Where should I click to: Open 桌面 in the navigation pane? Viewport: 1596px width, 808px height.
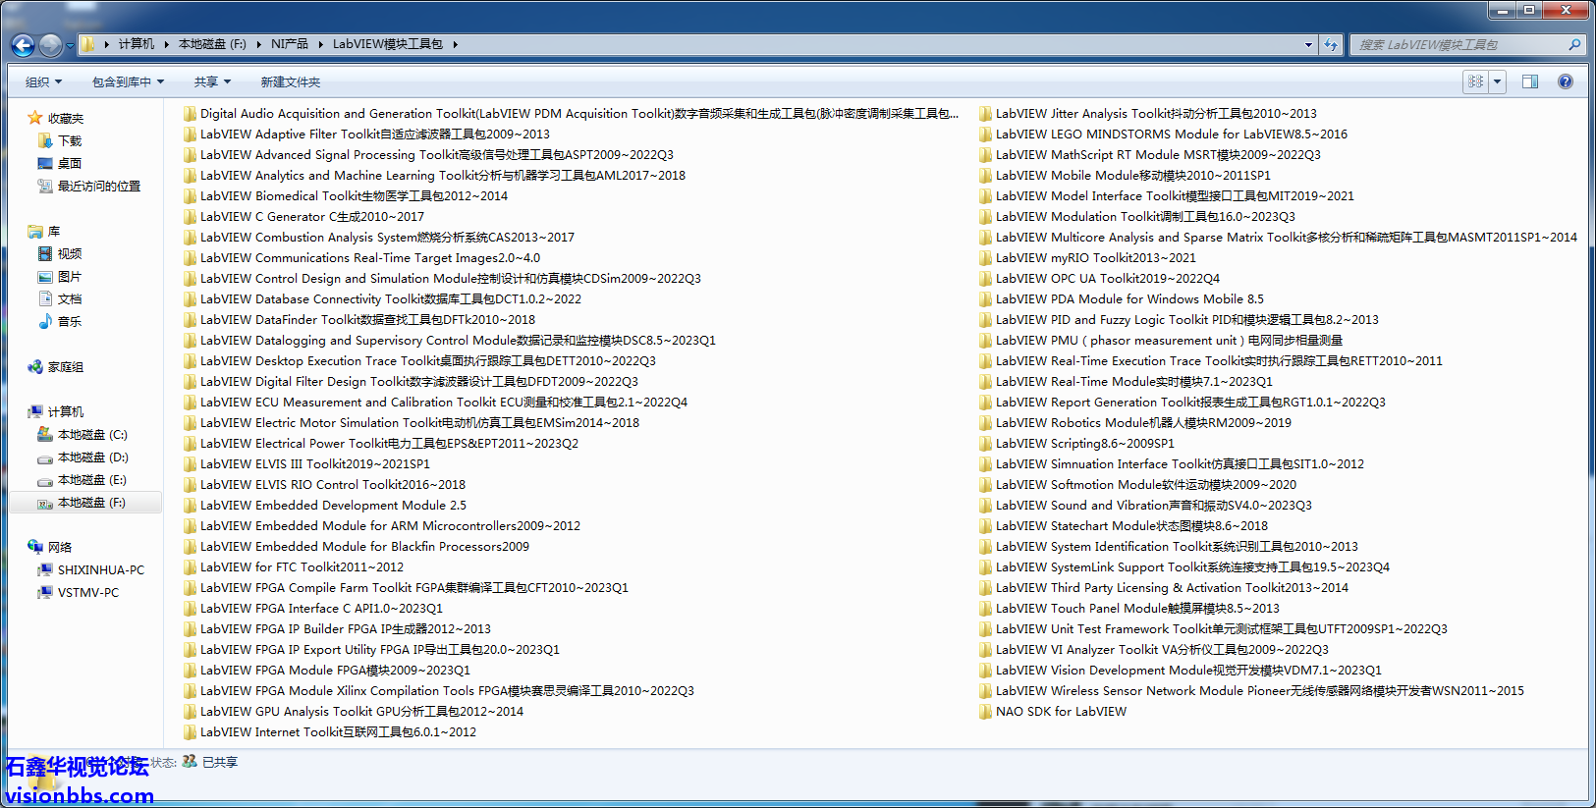pyautogui.click(x=69, y=163)
